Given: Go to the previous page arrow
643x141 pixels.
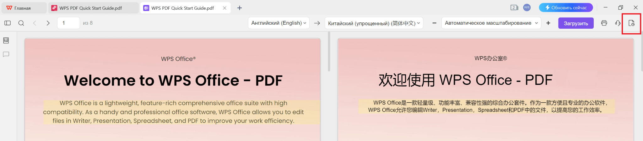Looking at the screenshot, I should click(35, 23).
